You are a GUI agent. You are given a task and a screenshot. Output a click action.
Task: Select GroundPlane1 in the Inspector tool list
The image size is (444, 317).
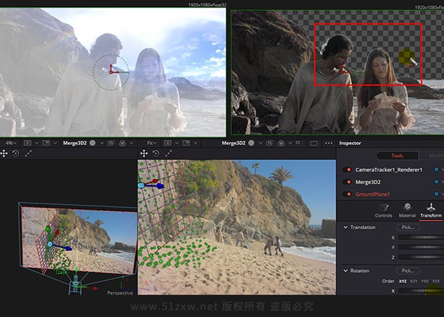click(x=372, y=194)
